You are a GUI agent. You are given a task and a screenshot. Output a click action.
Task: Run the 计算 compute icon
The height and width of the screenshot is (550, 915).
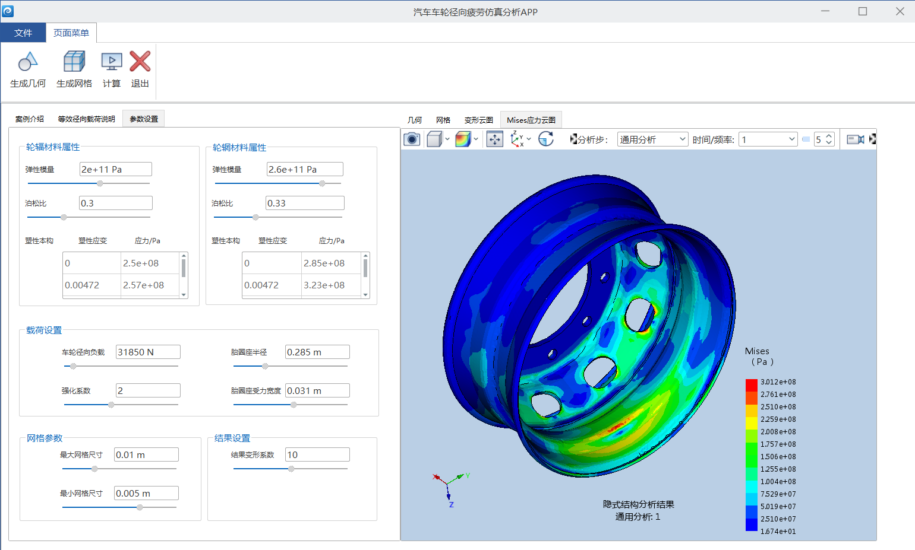(x=112, y=62)
